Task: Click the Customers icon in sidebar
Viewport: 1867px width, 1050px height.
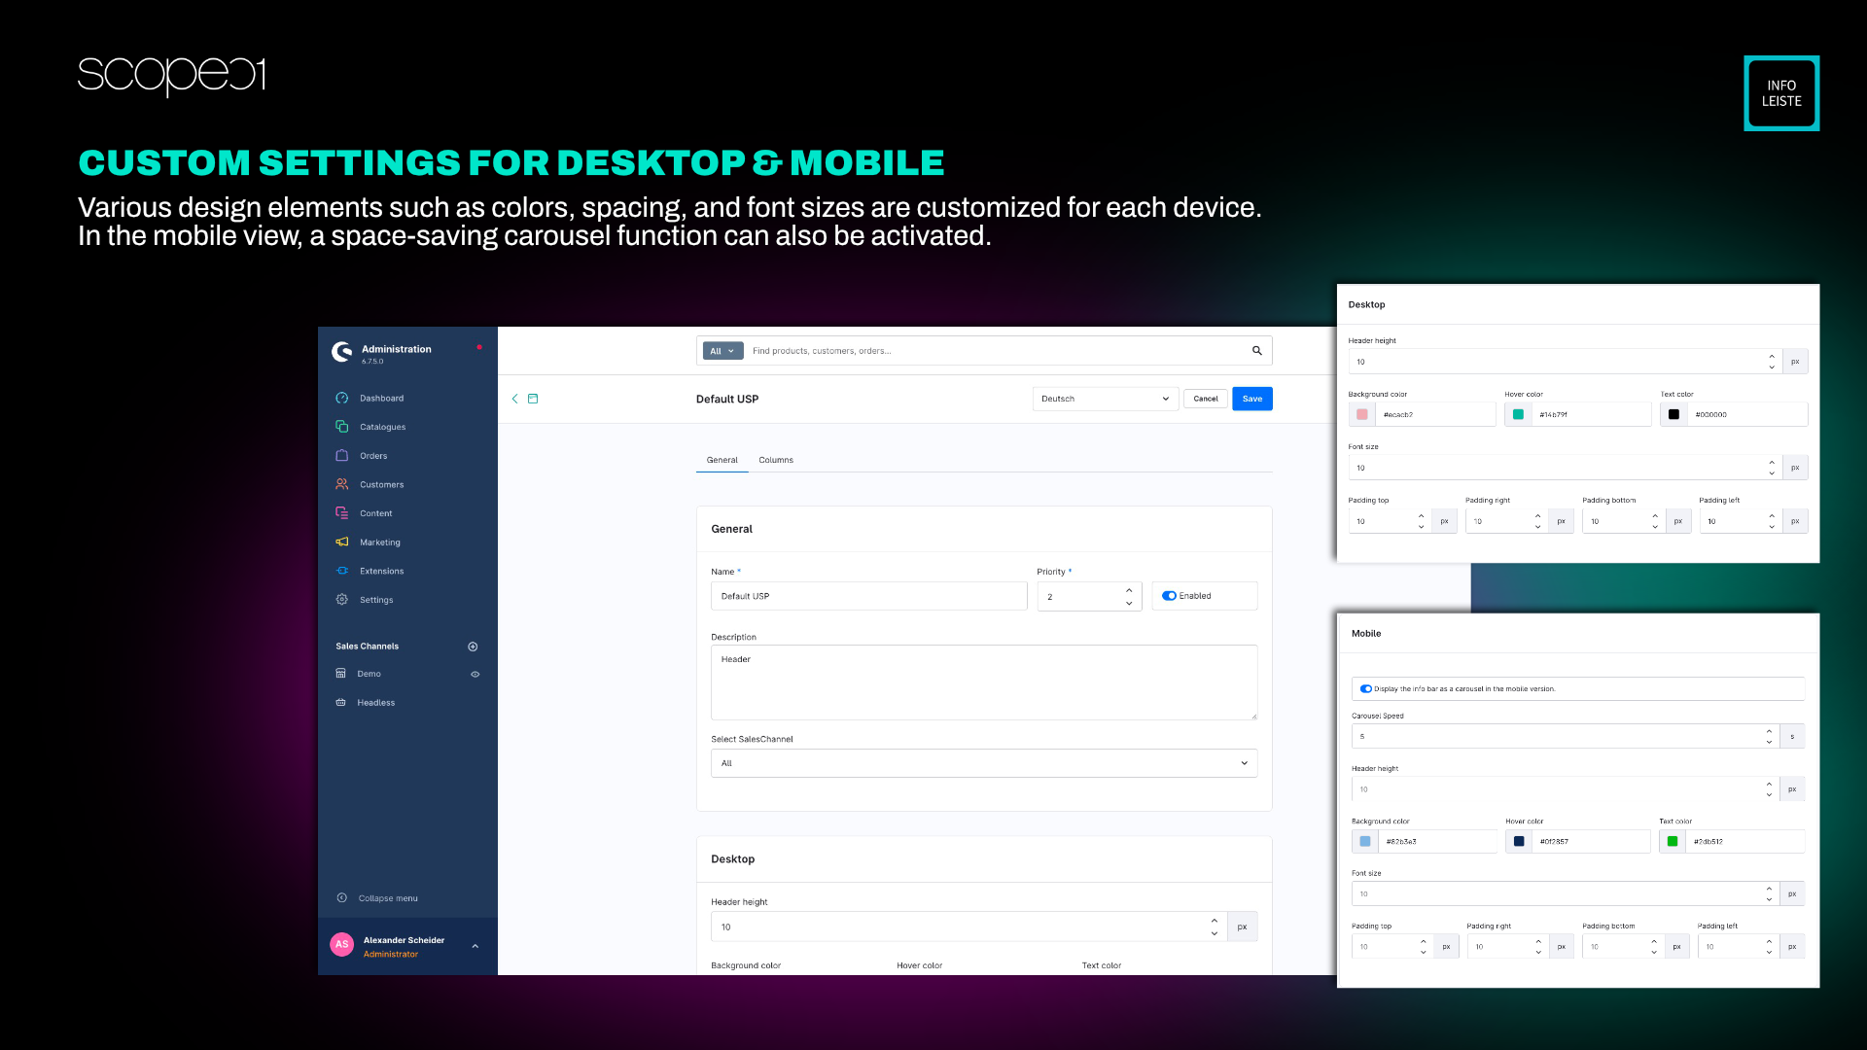Action: (342, 484)
